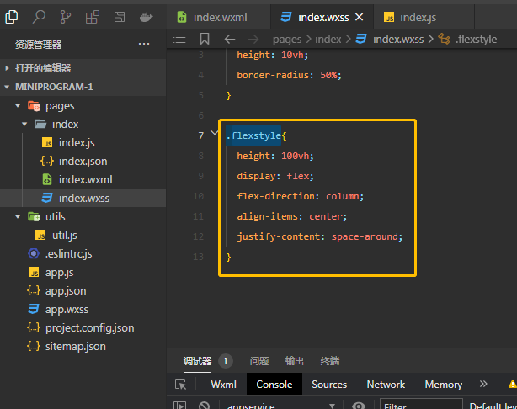Viewport: 517px width, 409px height.
Task: Open the Explorer files icon
Action: pyautogui.click(x=12, y=17)
